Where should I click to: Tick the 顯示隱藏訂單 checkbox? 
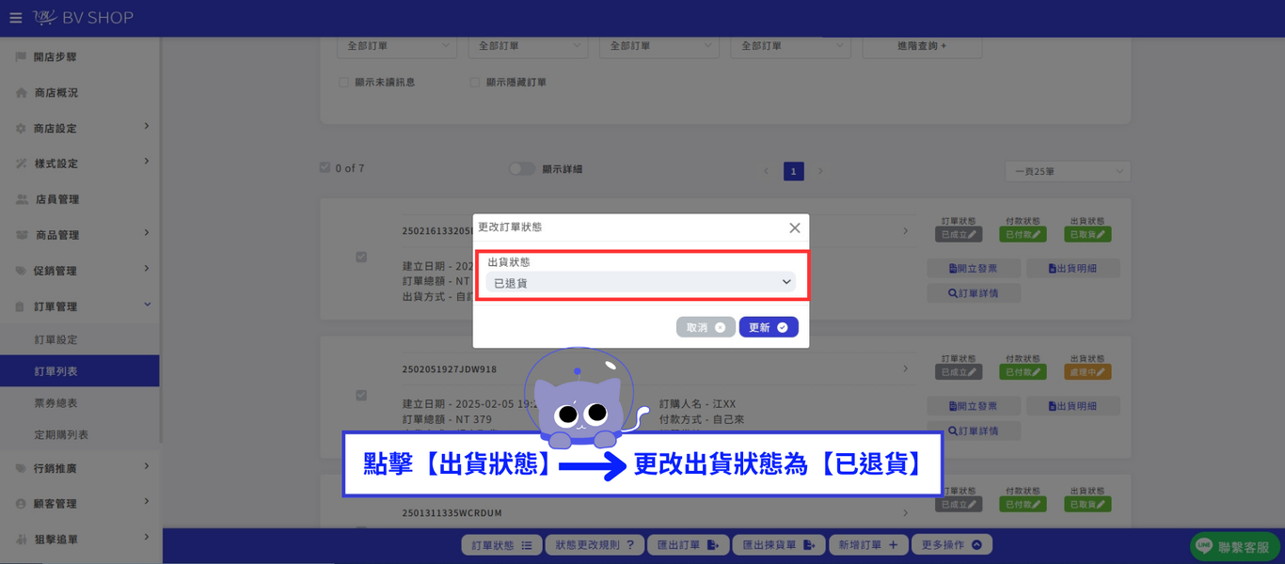[475, 83]
